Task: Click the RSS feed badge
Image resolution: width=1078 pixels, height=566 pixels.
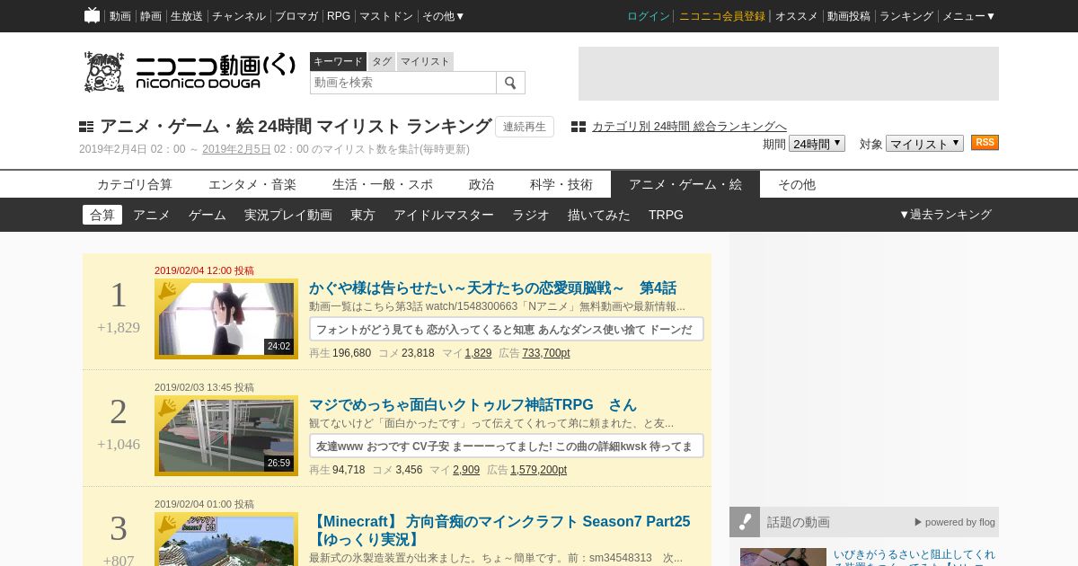Action: click(985, 143)
